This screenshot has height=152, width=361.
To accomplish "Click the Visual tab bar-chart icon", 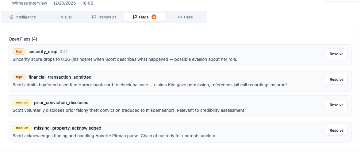I will click(x=57, y=17).
